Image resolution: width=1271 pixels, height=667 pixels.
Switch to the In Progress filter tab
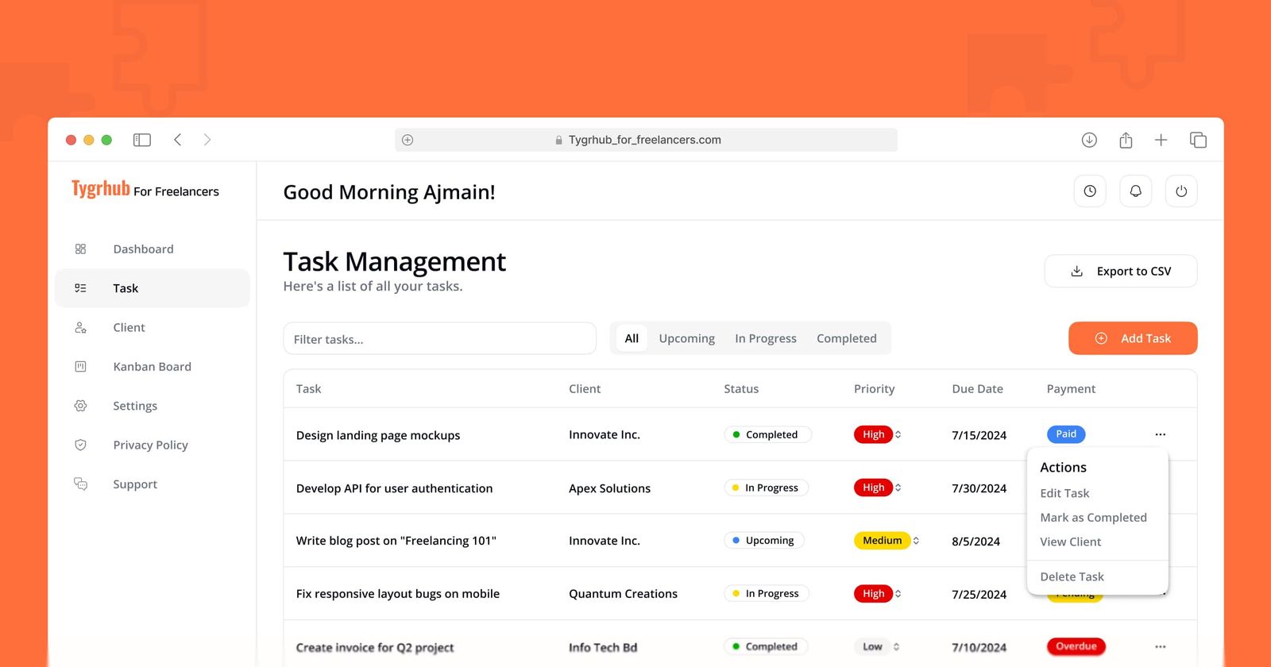[766, 338]
